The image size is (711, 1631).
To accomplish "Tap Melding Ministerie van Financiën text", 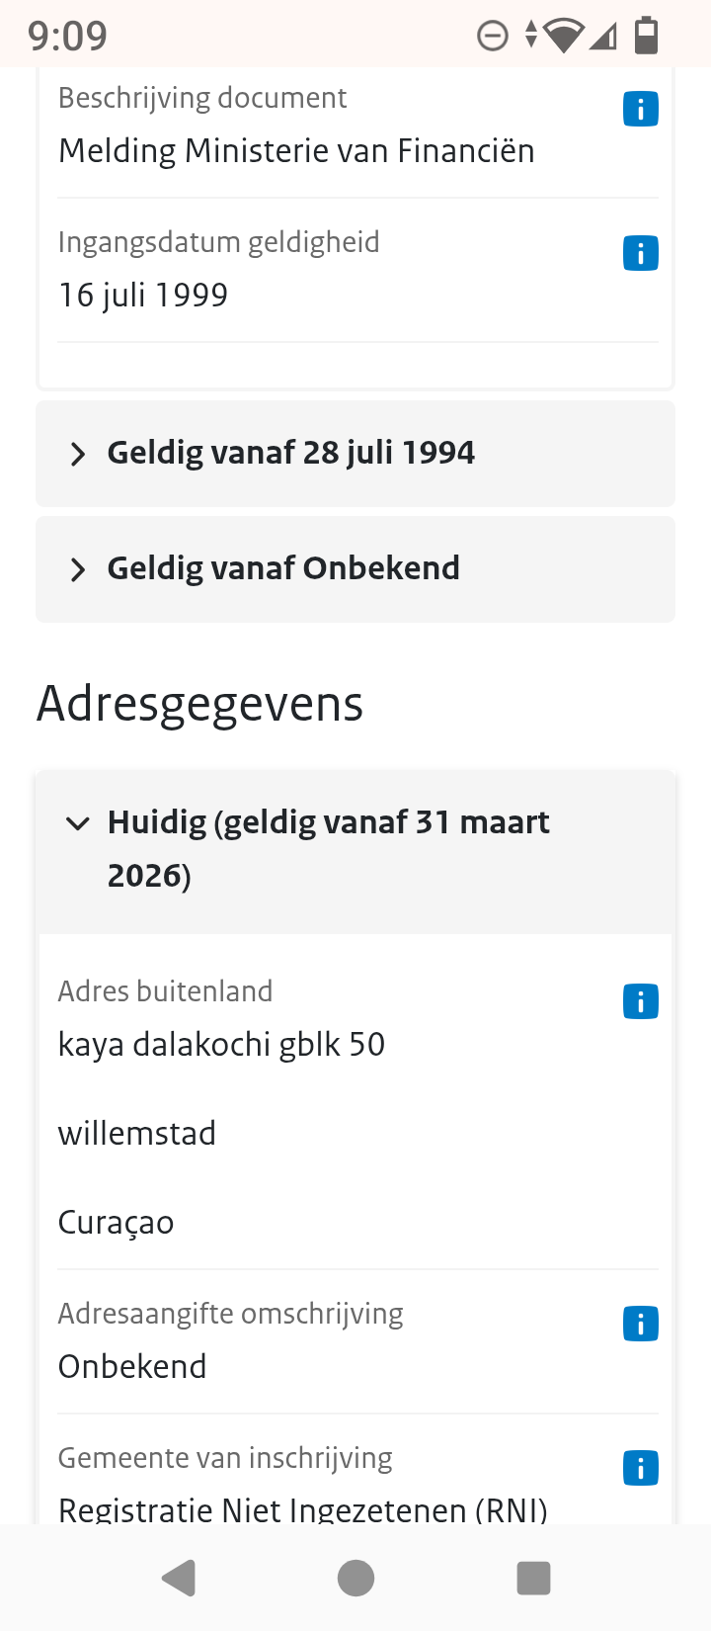I will 296,151.
